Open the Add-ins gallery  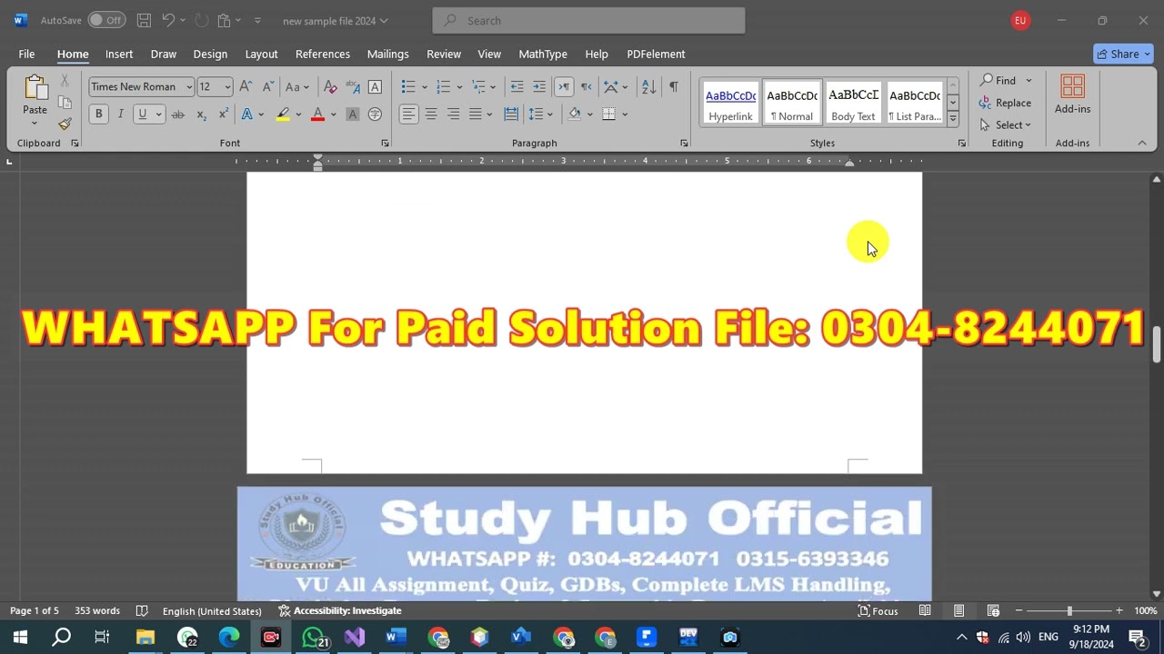(1073, 94)
